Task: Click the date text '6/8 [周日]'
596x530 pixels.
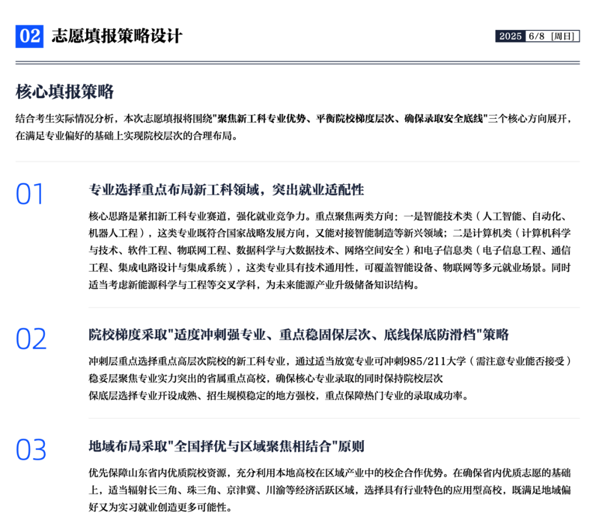Action: pyautogui.click(x=552, y=36)
